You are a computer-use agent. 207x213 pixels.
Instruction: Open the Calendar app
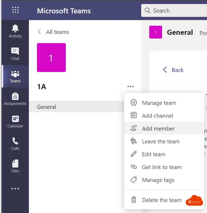tap(15, 121)
